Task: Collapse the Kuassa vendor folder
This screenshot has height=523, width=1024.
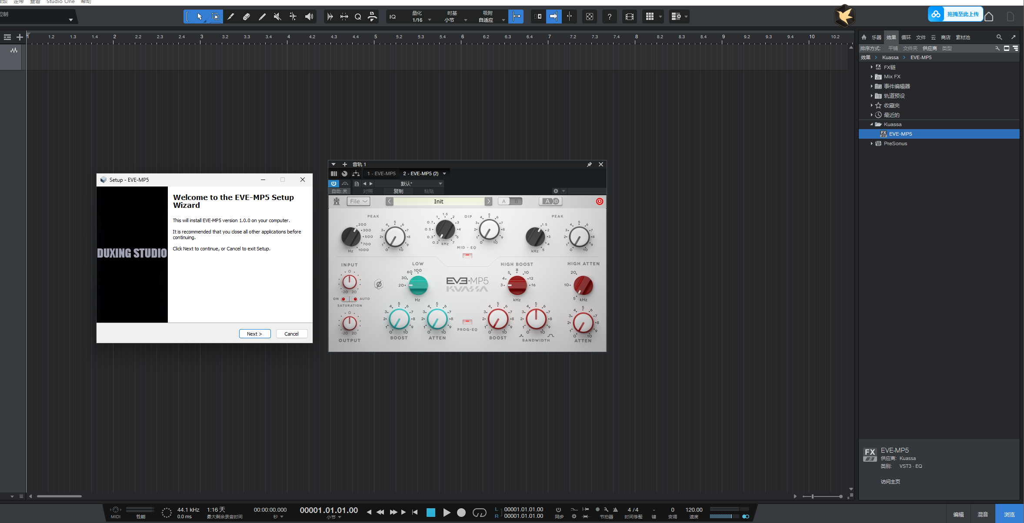Action: tap(871, 124)
